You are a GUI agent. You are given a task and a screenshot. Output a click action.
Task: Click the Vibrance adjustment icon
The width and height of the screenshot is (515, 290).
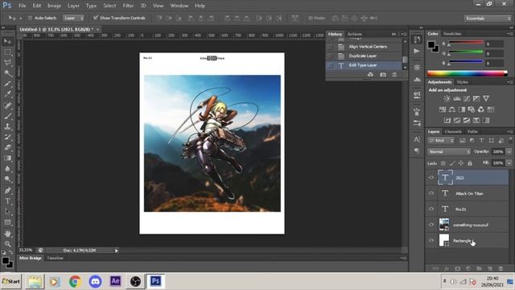(x=486, y=98)
